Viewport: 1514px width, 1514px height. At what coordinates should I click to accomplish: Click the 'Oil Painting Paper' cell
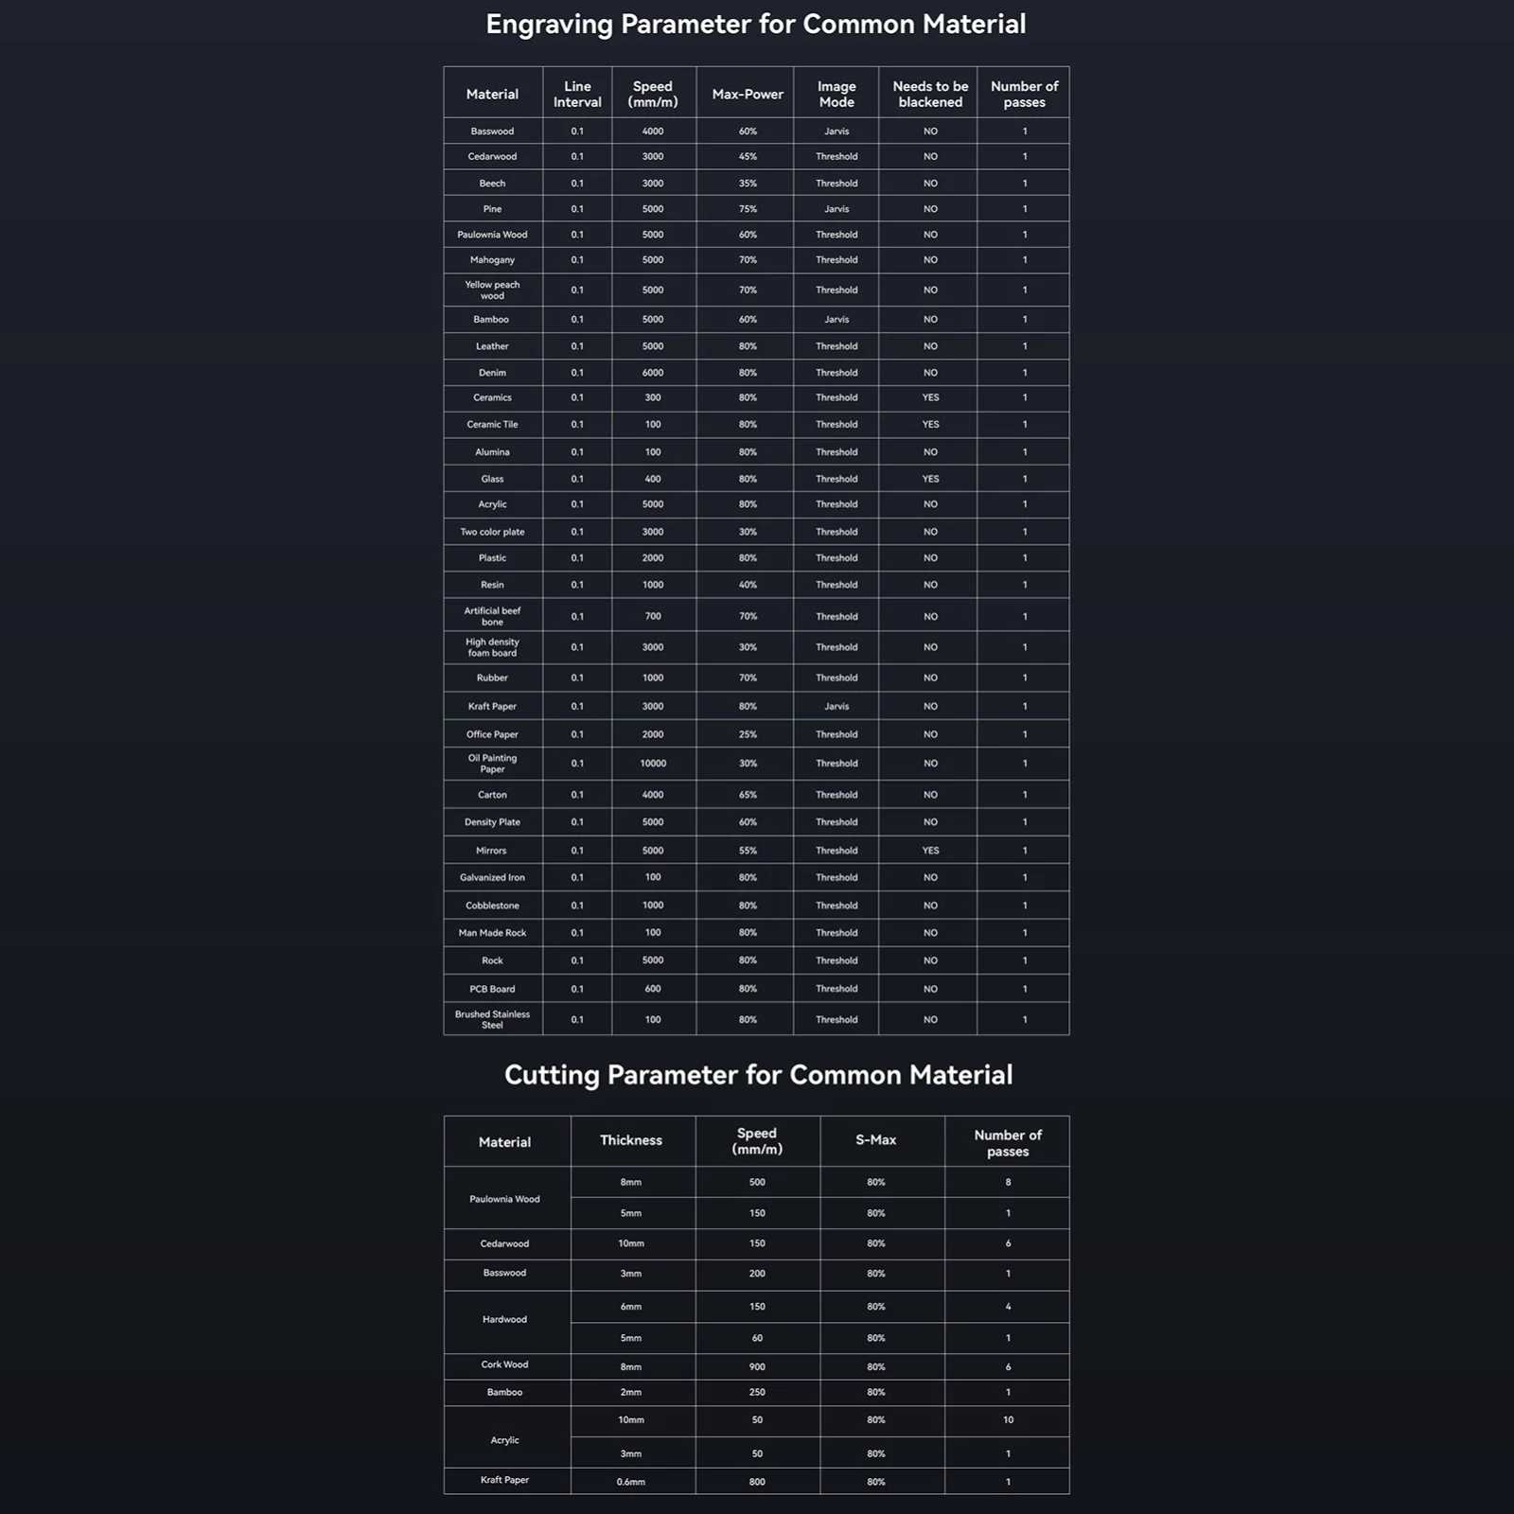point(492,765)
